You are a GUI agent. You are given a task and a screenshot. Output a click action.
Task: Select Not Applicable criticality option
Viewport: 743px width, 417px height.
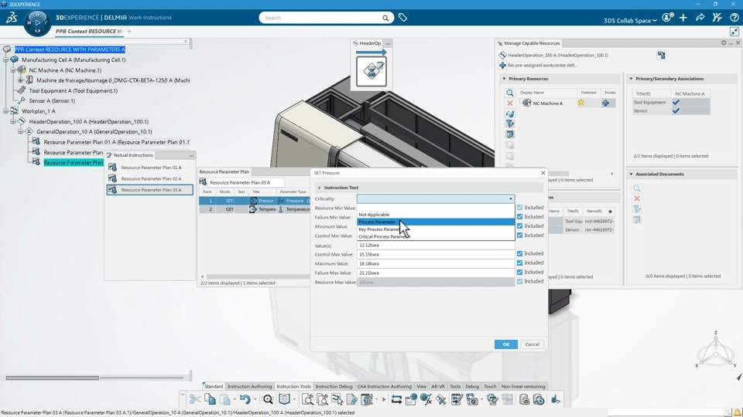point(436,215)
